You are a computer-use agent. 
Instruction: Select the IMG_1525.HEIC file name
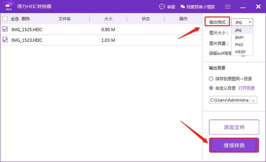tap(27, 29)
